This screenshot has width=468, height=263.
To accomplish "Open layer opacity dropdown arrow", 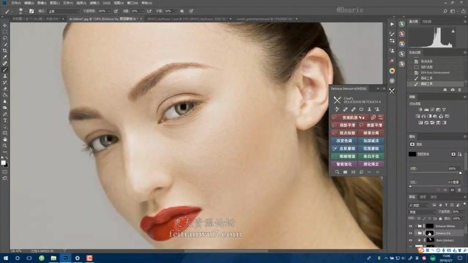I will (462, 212).
